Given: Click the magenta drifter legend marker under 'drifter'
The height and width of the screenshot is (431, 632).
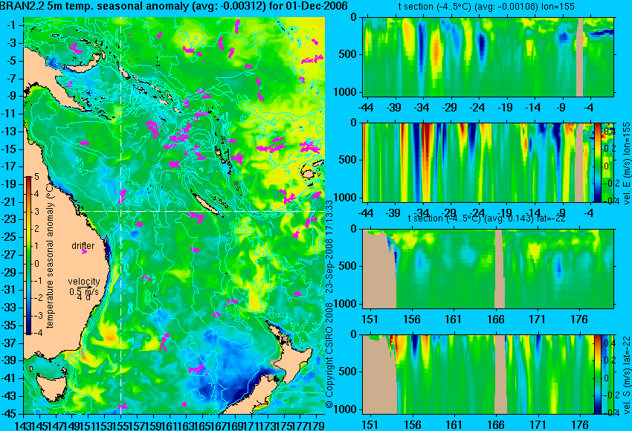Looking at the screenshot, I should pos(84,252).
